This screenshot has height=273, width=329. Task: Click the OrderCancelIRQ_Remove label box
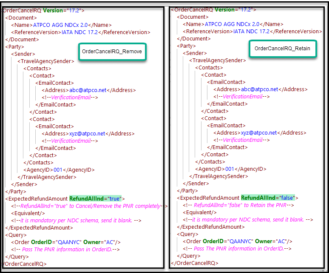click(112, 52)
